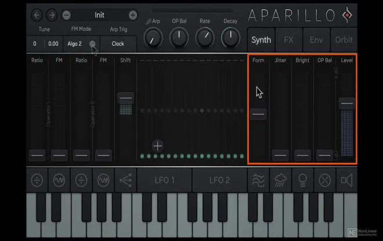383x241 pixels.
Task: Switch to the Synth tab
Action: point(261,40)
